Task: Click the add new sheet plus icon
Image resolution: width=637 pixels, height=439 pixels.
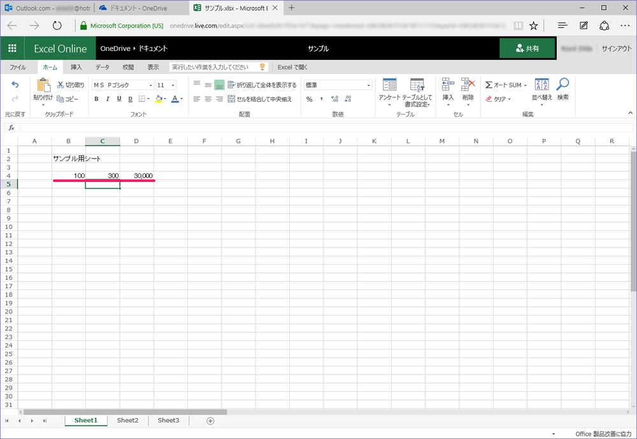Action: pos(210,421)
